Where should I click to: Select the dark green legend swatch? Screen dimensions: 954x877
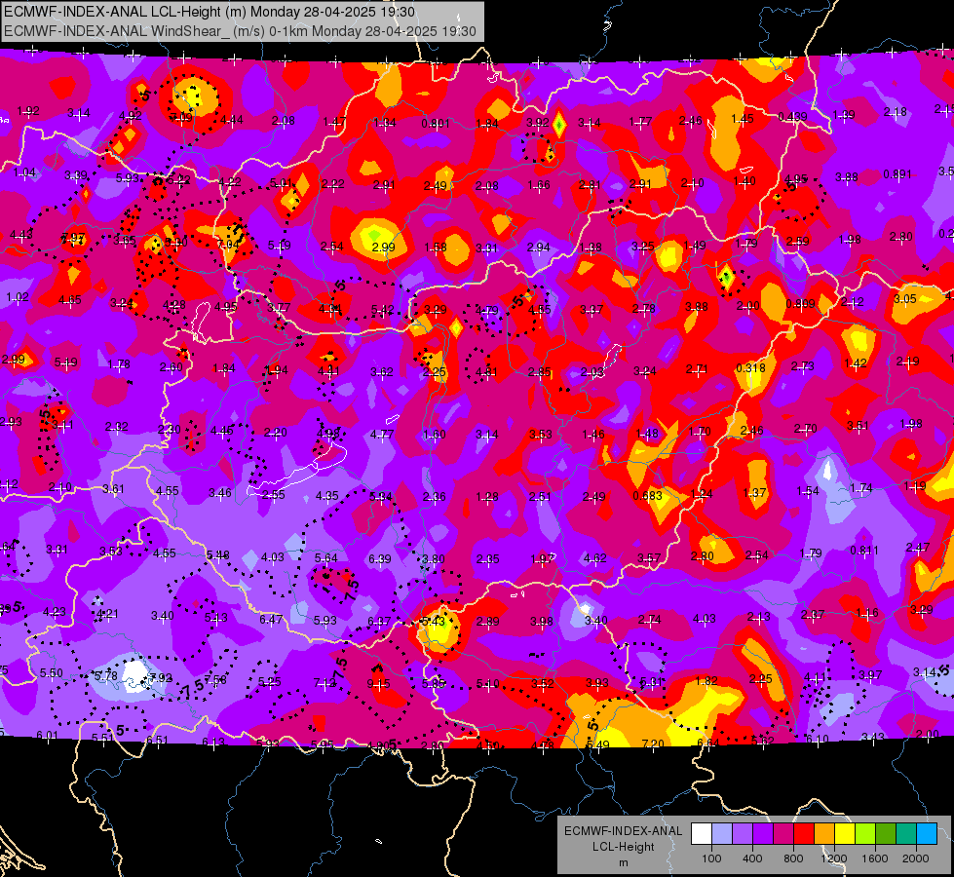click(885, 834)
